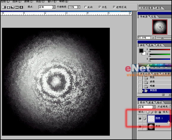Select the radial gradient icon

point(8,7)
